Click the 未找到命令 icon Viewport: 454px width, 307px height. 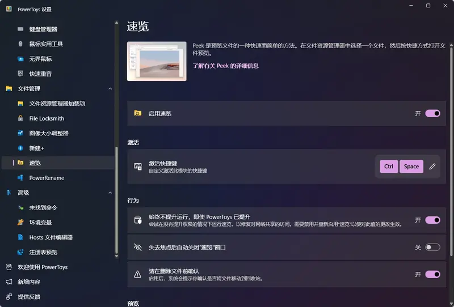[20, 207]
